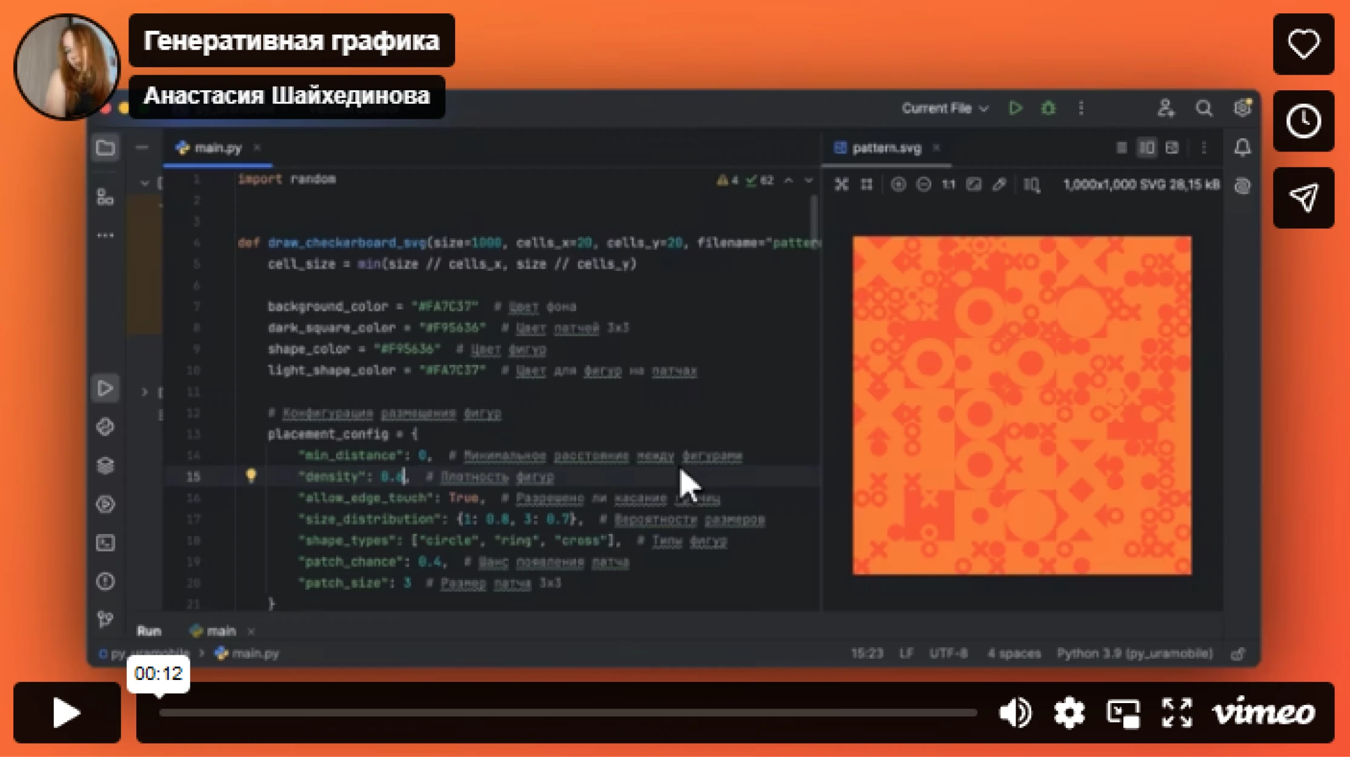The image size is (1350, 757).
Task: Click the next-highlight chevron beside the warnings count
Action: click(x=808, y=181)
